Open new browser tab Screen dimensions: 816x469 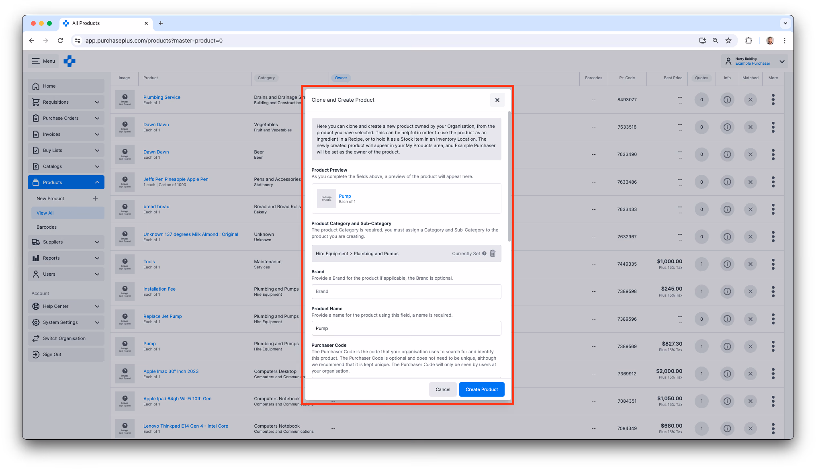[x=161, y=23]
